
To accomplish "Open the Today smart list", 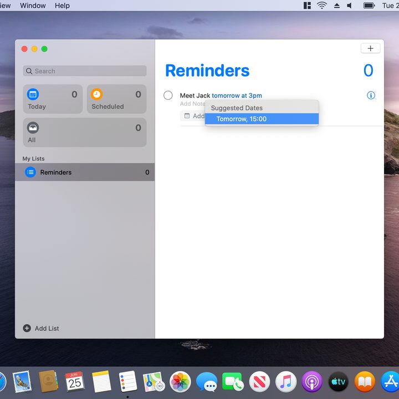I will point(53,99).
